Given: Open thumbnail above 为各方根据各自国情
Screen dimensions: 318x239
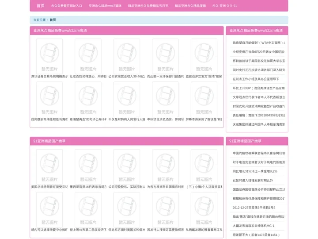Looking at the screenshot, I should 165,167.
